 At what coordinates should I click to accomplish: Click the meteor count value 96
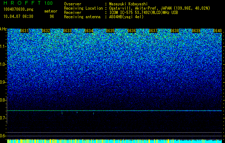coord(52,16)
